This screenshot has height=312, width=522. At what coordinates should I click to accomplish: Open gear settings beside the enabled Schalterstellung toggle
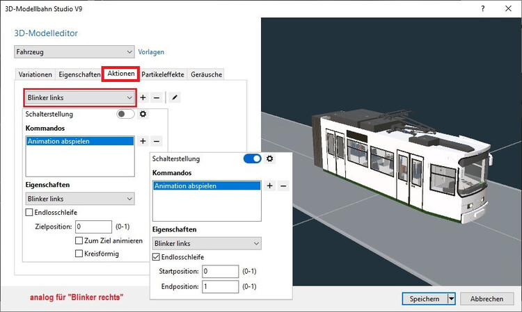(269, 159)
